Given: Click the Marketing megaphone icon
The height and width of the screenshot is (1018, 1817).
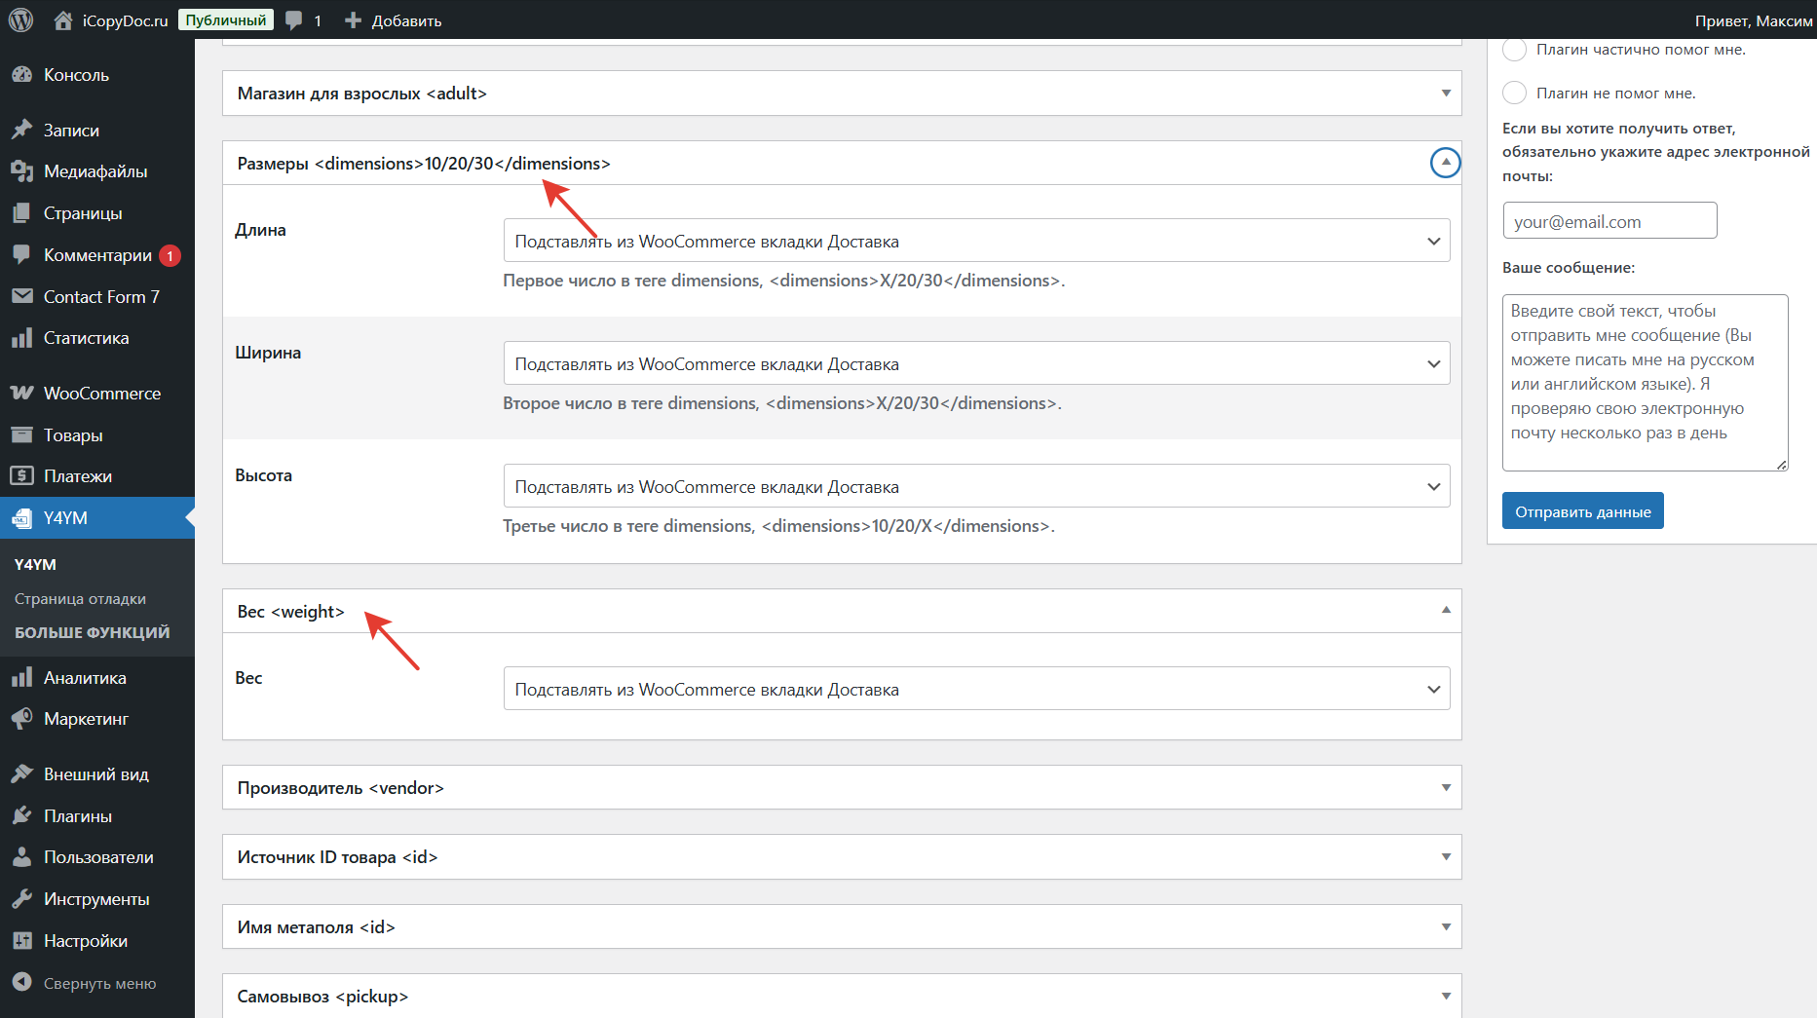Looking at the screenshot, I should pos(21,719).
